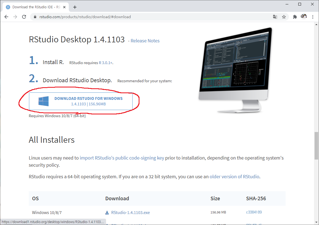Click the page vertical scrollbar thumb
Image resolution: width=319 pixels, height=225 pixels.
tap(316, 146)
